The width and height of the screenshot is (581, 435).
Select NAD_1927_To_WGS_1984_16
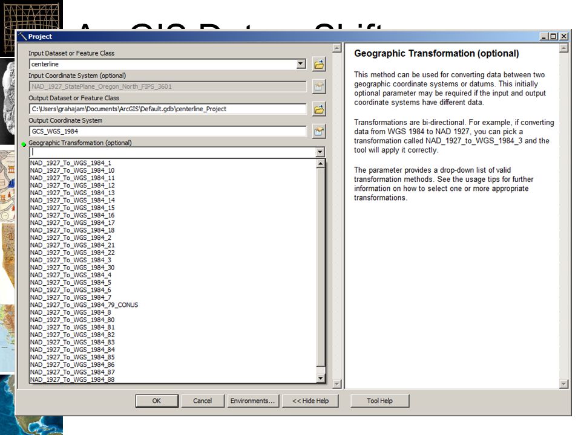tap(173, 215)
